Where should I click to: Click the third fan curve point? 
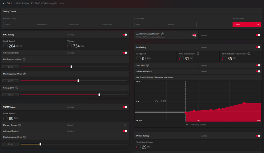pyautogui.click(x=211, y=110)
